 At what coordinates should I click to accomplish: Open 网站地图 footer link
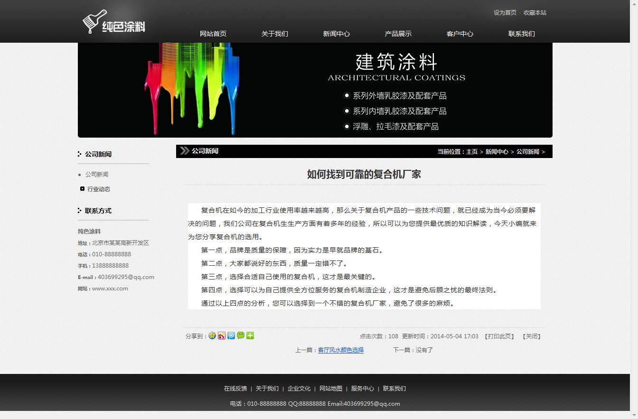coord(330,389)
